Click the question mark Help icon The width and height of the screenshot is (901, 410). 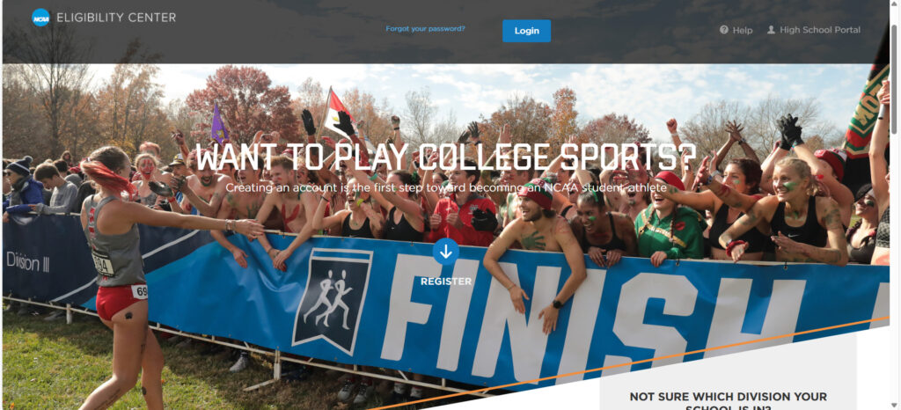[724, 30]
